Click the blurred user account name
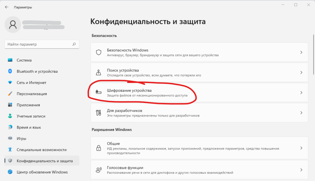315x181 pixels. tap(43, 25)
